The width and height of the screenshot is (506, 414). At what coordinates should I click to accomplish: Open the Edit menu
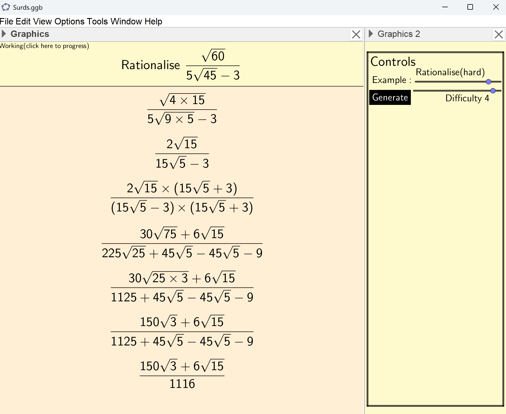pyautogui.click(x=23, y=21)
